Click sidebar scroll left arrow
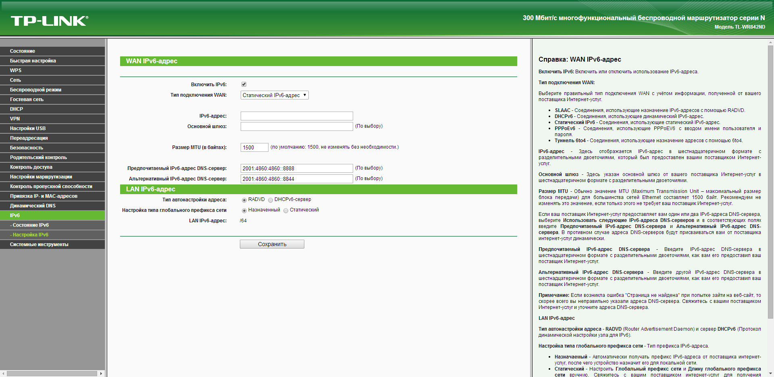The height and width of the screenshot is (377, 774). pos(3,373)
